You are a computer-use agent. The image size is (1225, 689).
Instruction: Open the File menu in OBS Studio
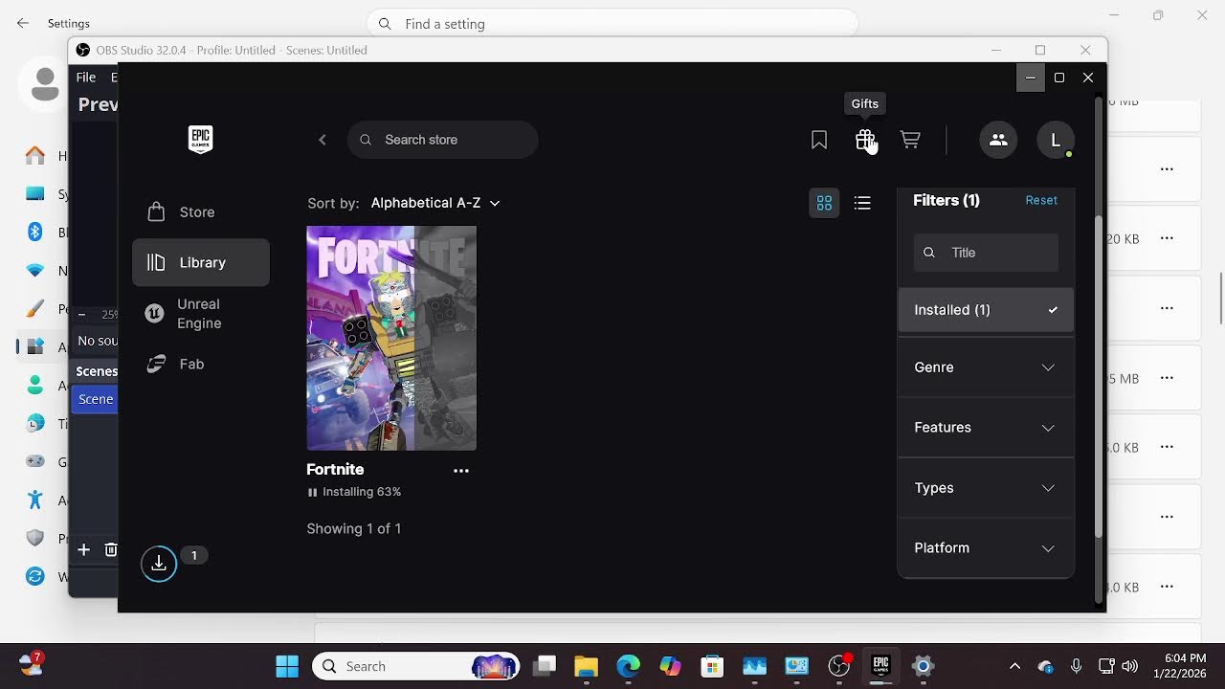(x=86, y=78)
